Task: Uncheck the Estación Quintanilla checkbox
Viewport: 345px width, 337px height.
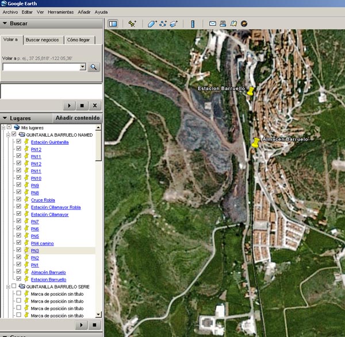Action: (19, 142)
